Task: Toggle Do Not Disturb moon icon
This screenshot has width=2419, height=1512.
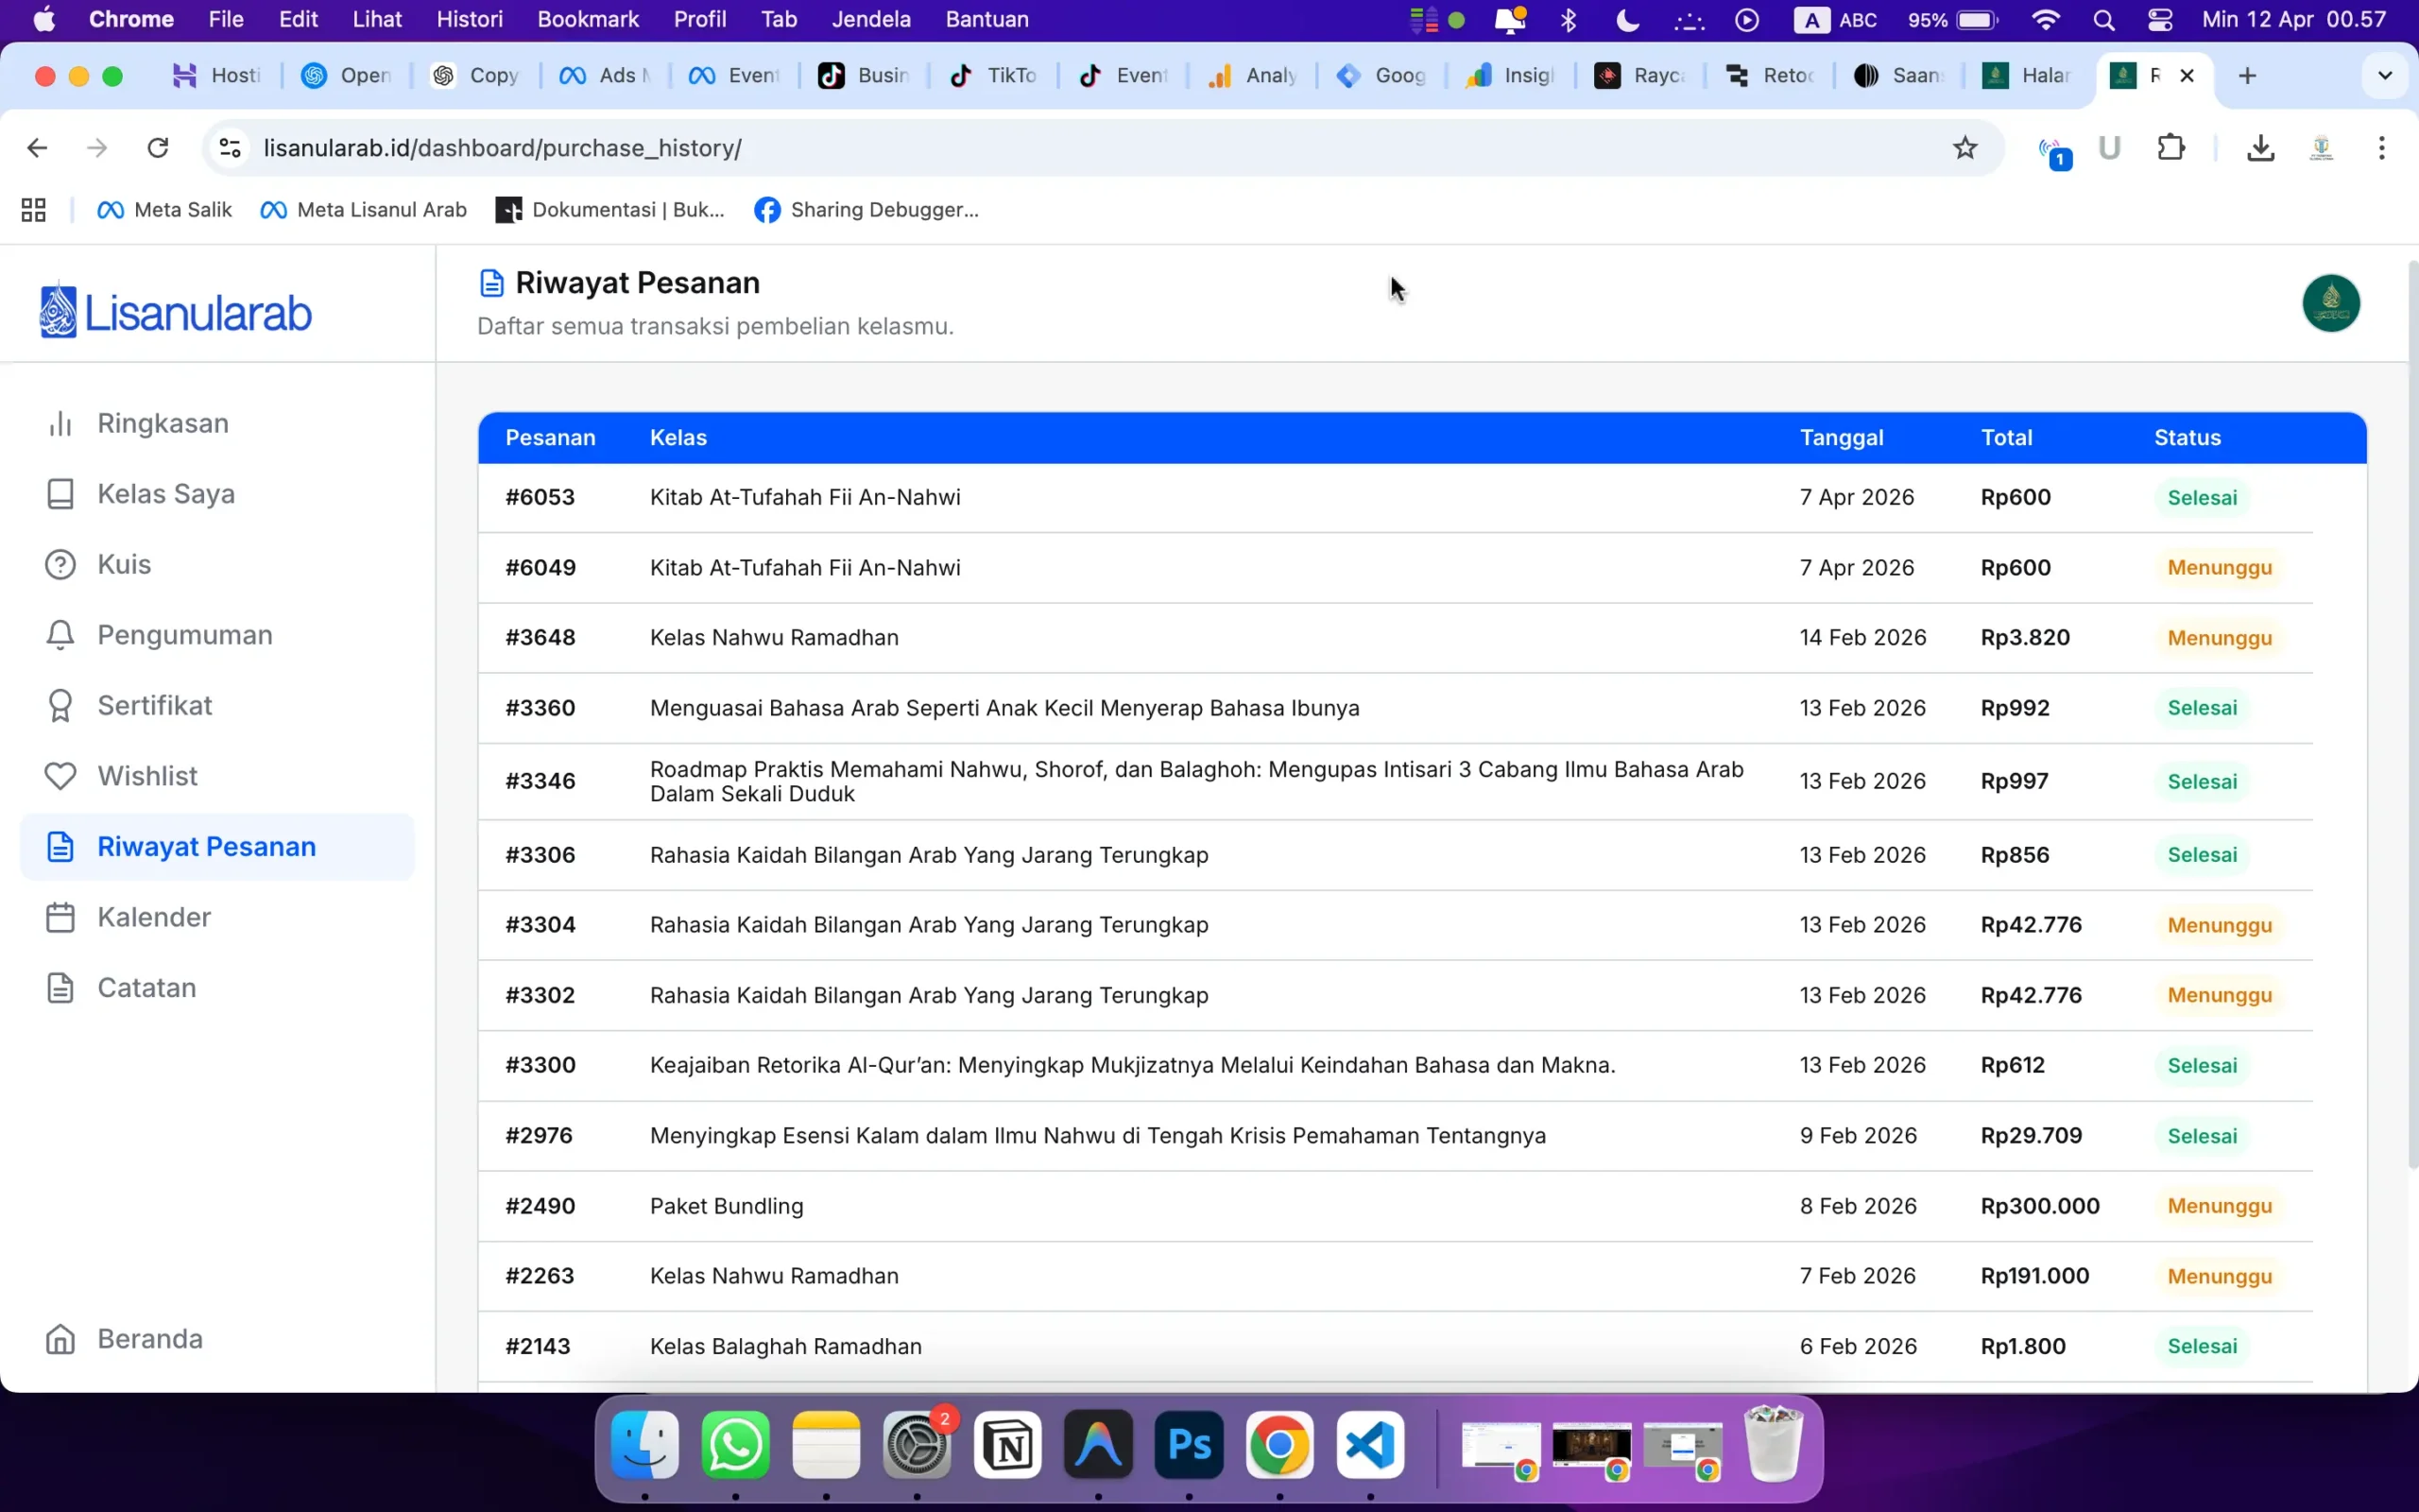Action: 1627,19
